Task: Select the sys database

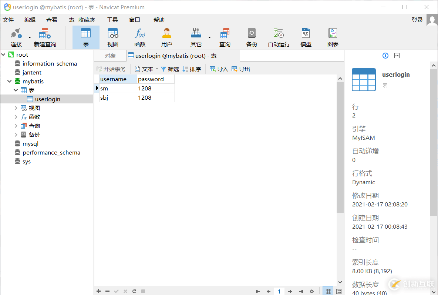Action: [27, 162]
